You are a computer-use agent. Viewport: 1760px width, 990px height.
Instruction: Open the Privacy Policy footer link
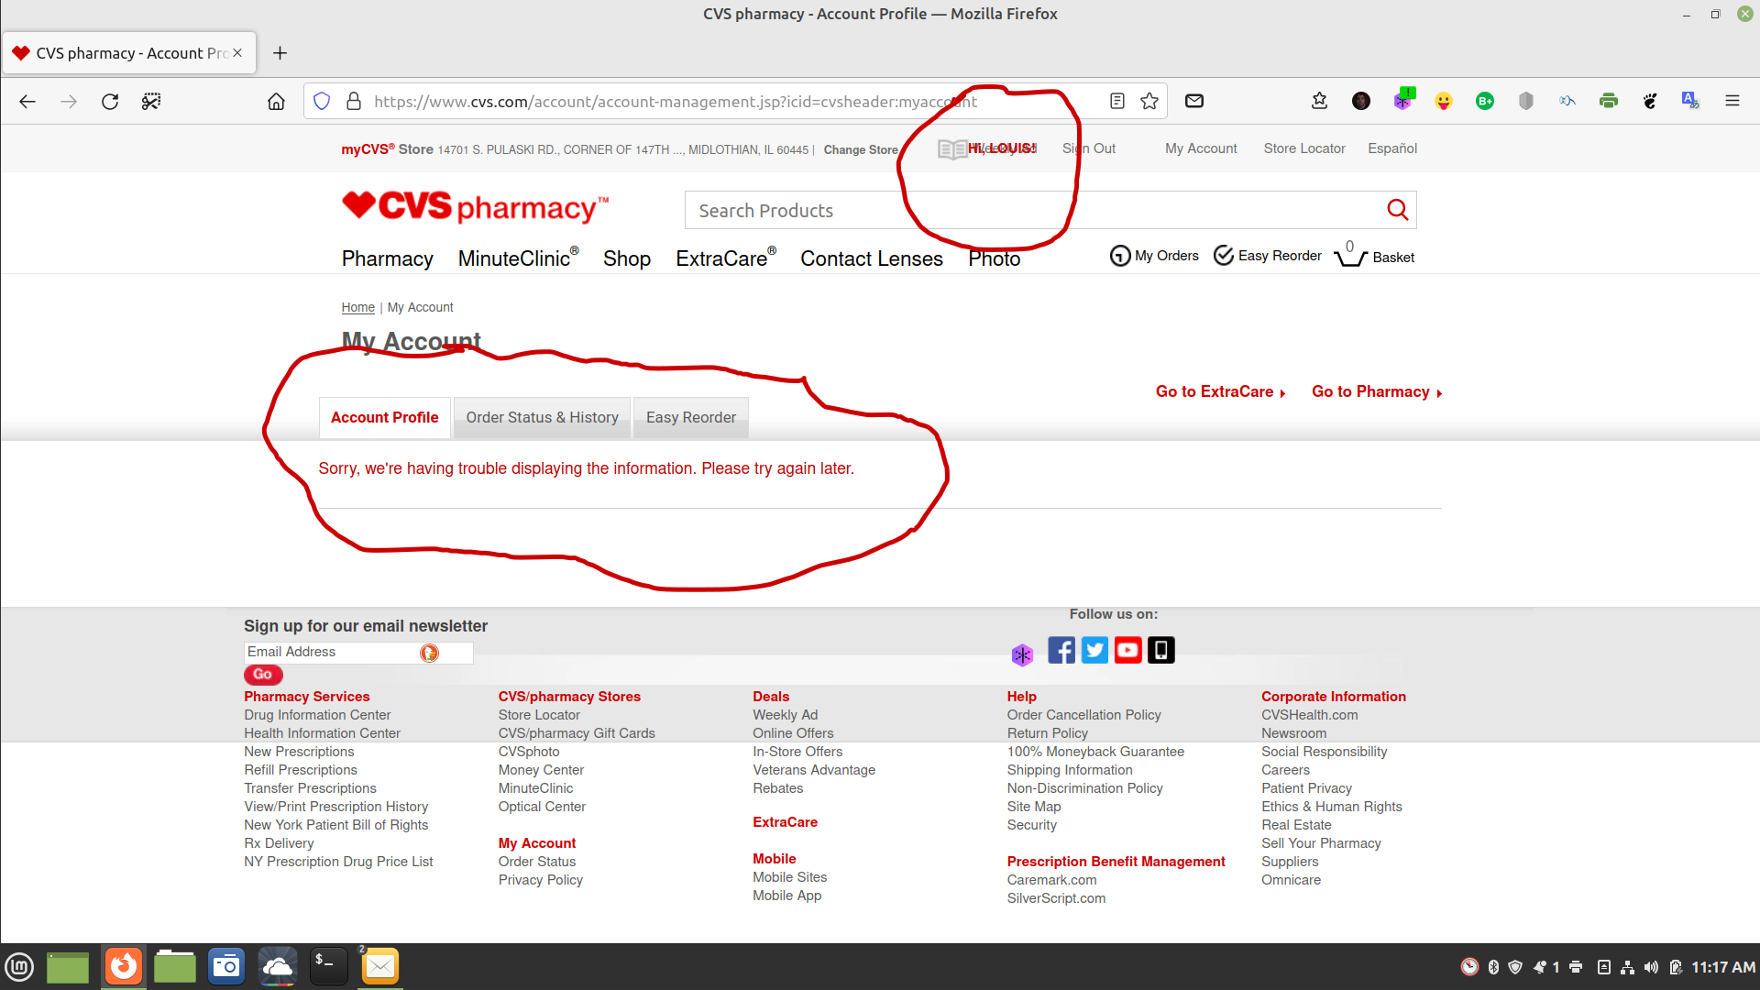pyautogui.click(x=541, y=880)
